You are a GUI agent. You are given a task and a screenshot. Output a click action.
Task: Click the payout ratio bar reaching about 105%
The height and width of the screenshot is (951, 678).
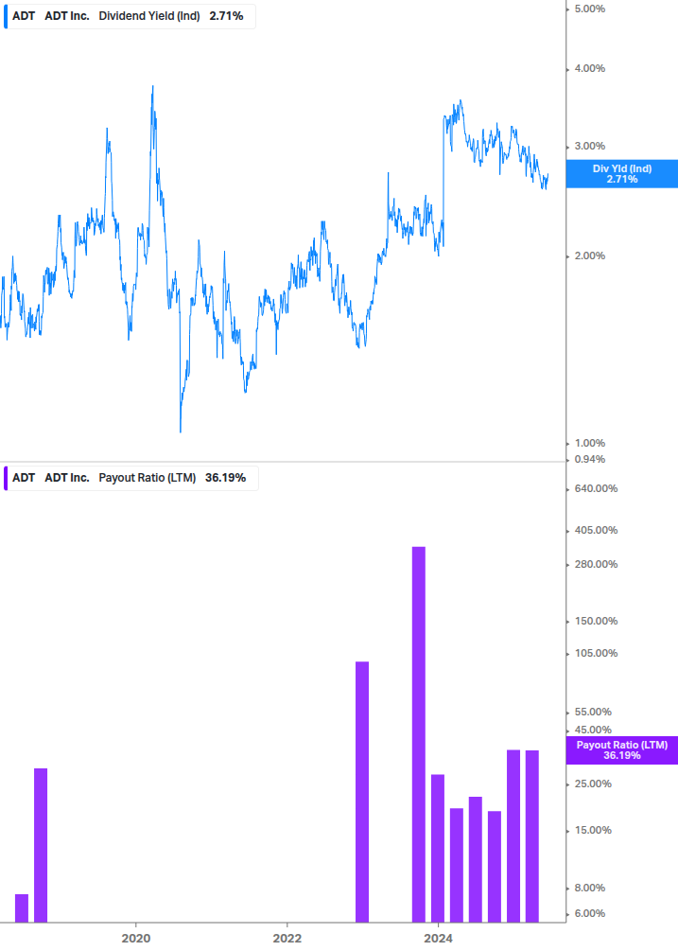[362, 792]
